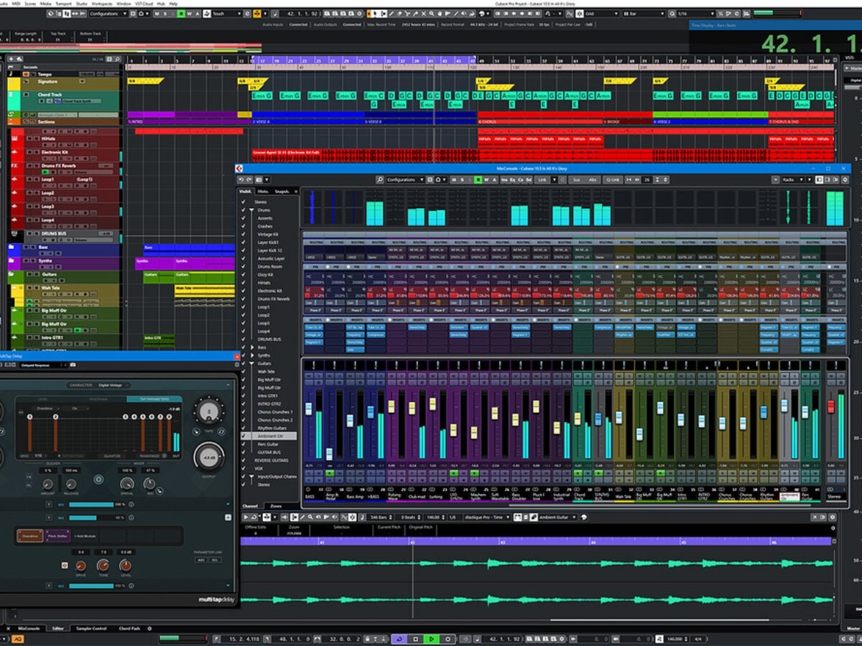Toggle the Ambient Gtr visibility checkbox
The width and height of the screenshot is (862, 646).
[x=244, y=436]
